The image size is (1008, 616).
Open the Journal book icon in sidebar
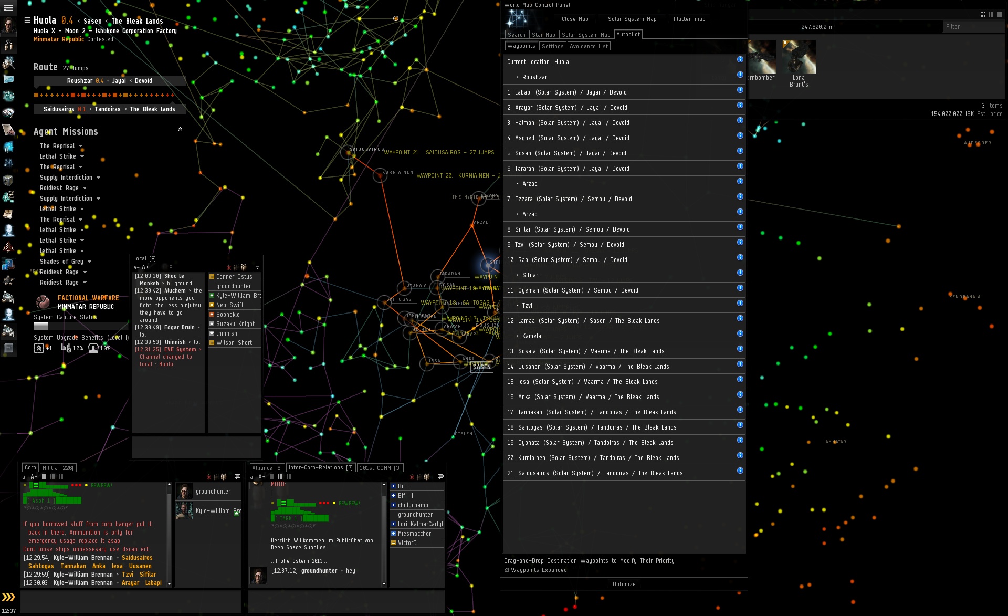pyautogui.click(x=8, y=214)
